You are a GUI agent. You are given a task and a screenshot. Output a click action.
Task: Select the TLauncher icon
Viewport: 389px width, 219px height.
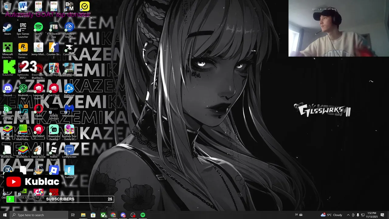[x=9, y=68]
